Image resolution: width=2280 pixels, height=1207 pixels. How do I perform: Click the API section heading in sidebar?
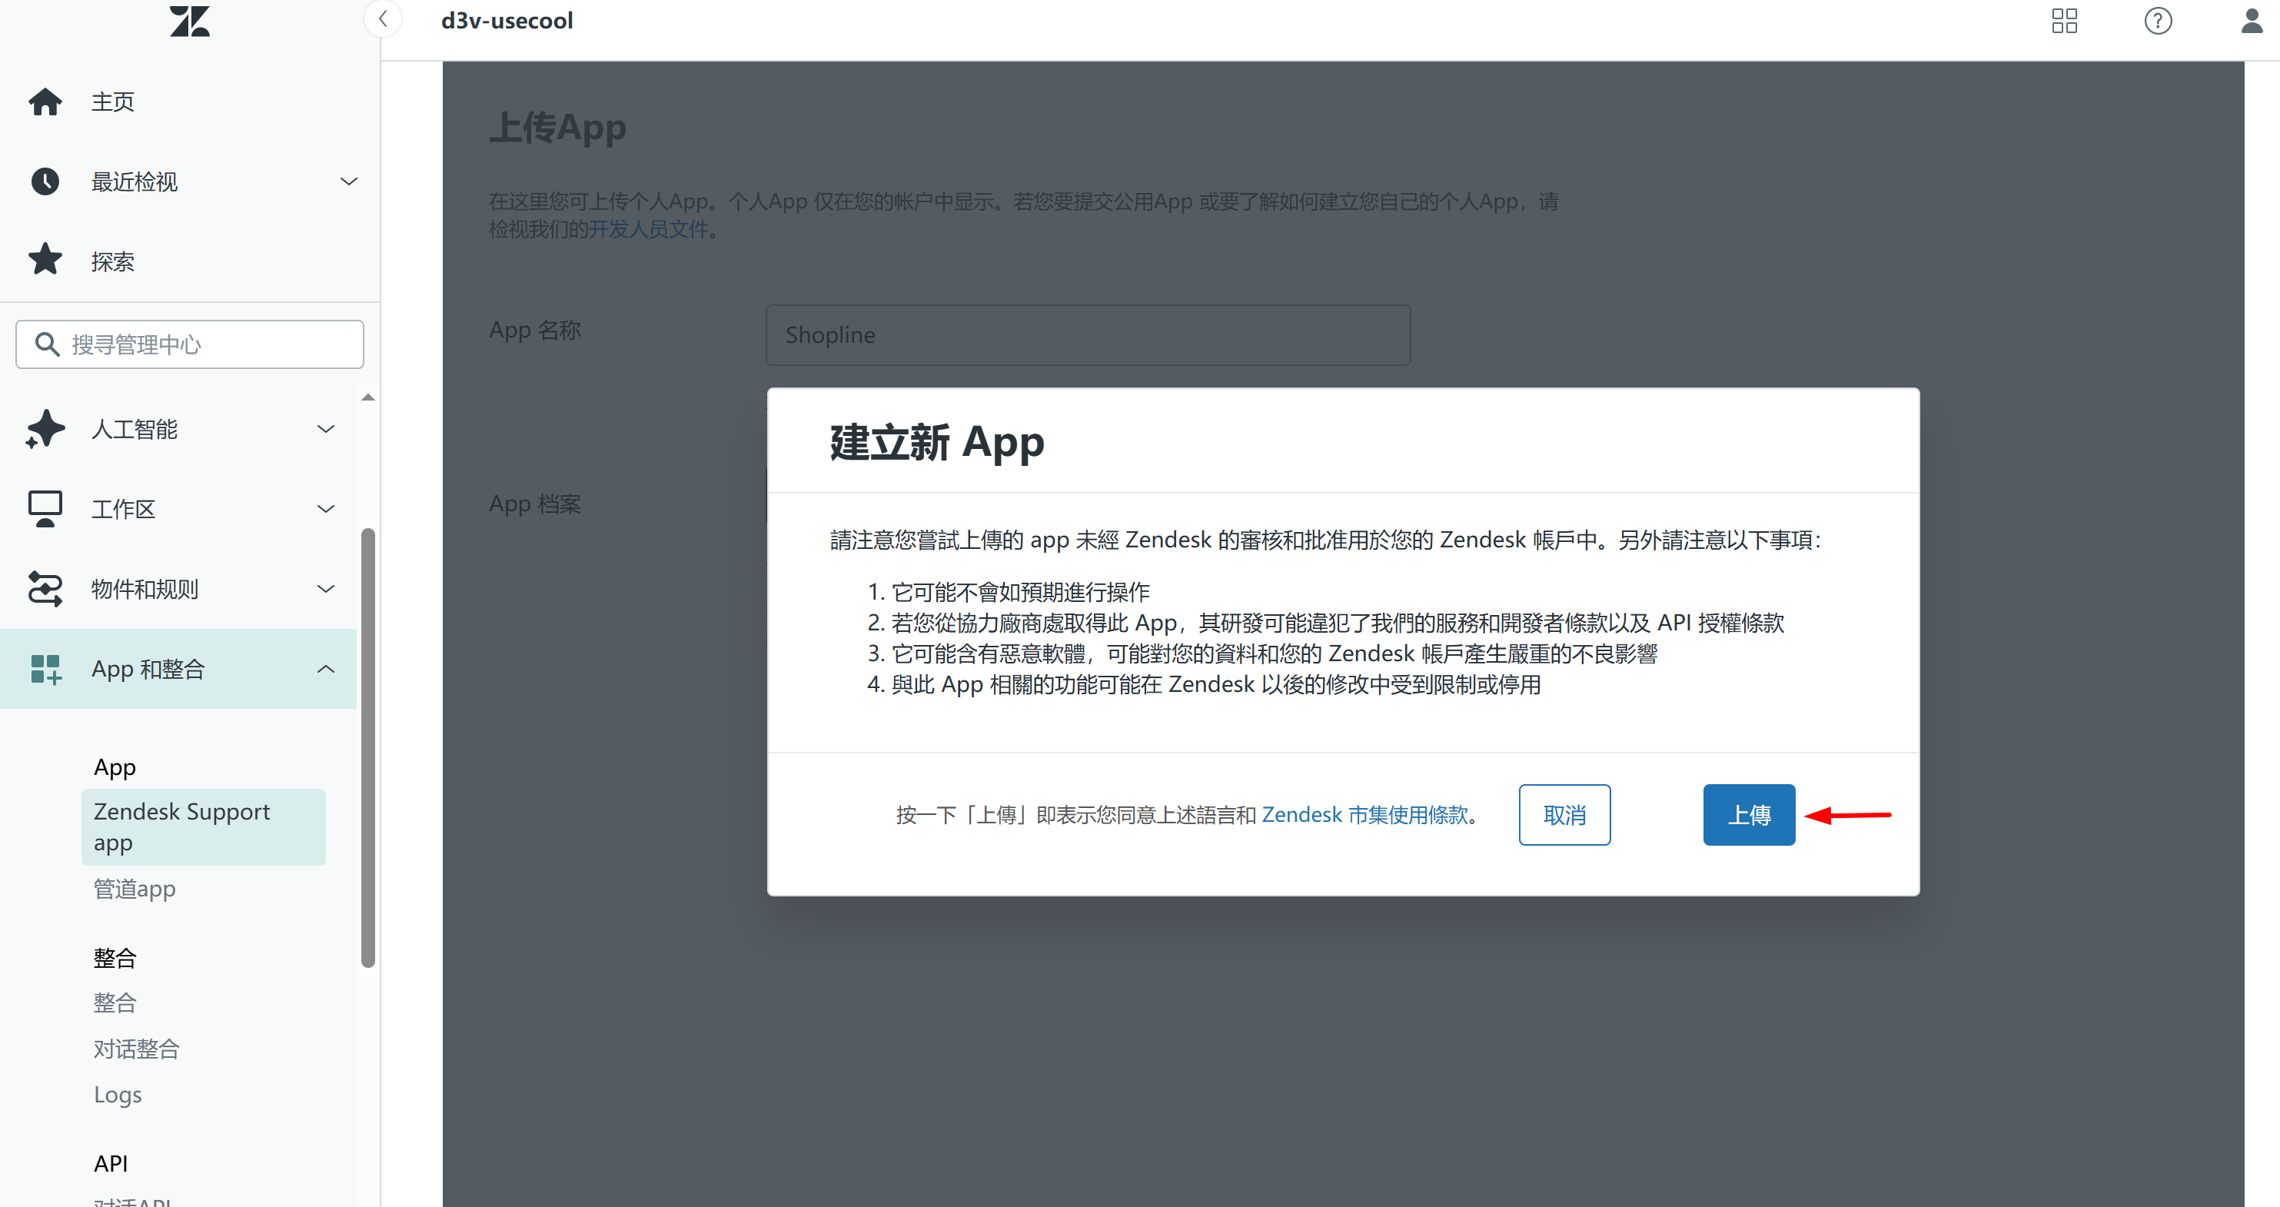pos(111,1162)
